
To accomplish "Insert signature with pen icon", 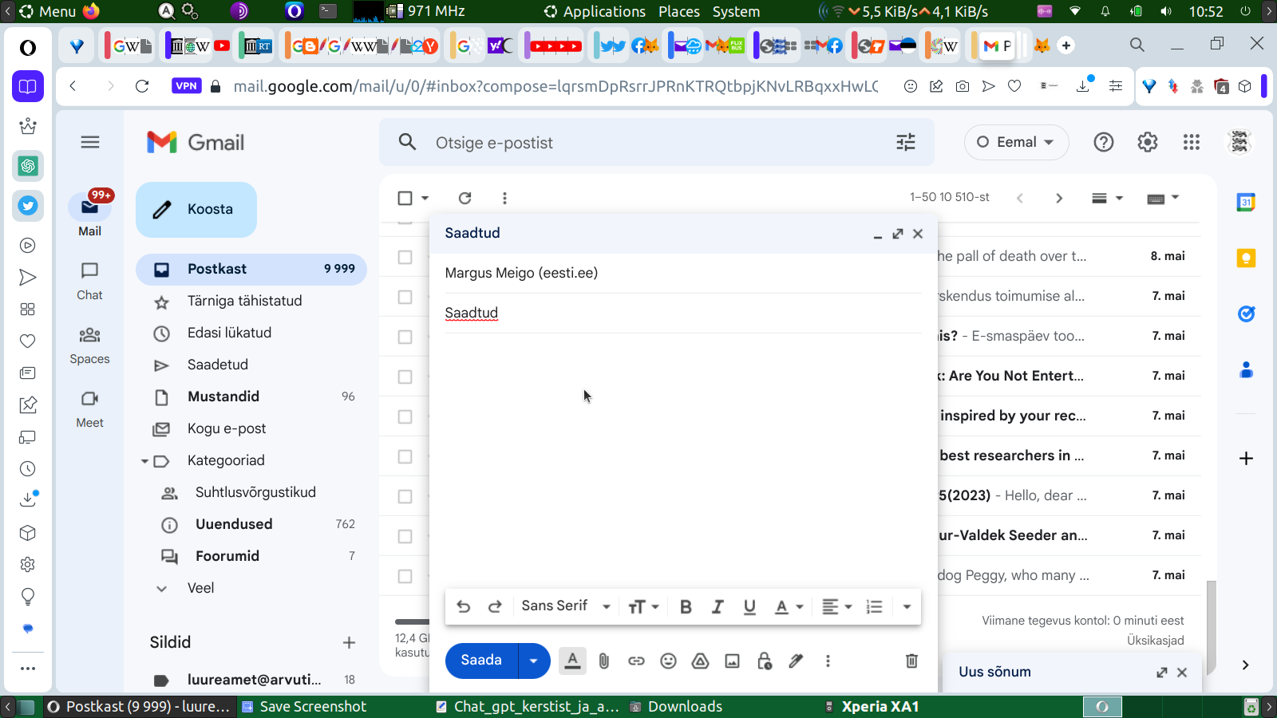I will (797, 661).
